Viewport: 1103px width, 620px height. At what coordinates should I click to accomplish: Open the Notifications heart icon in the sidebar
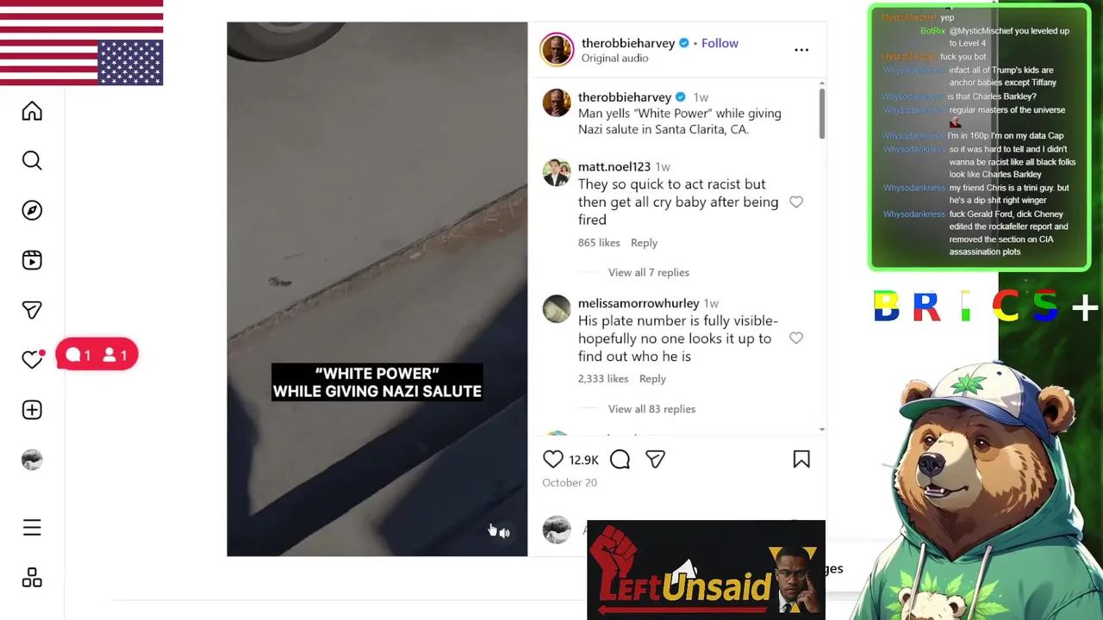32,359
